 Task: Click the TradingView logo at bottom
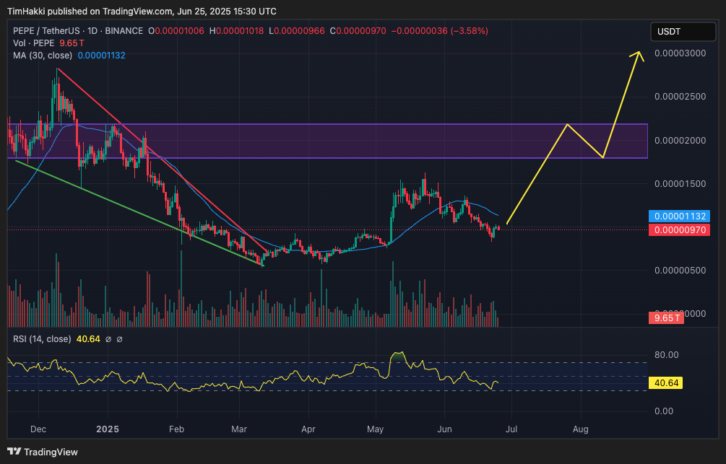point(43,452)
